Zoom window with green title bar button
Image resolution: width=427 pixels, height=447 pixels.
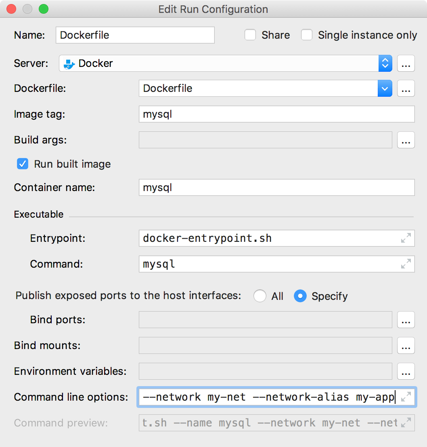point(44,9)
